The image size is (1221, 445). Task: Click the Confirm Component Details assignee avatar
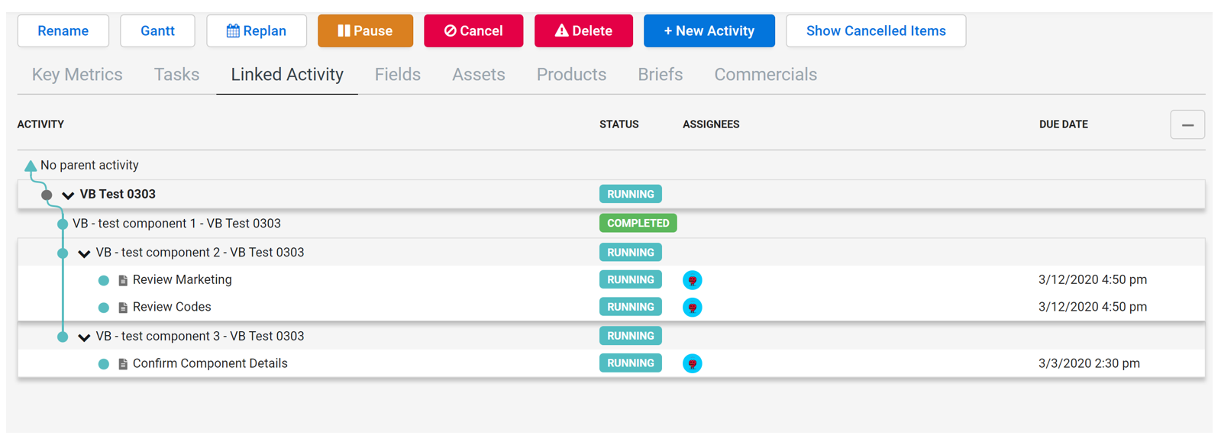(x=692, y=364)
